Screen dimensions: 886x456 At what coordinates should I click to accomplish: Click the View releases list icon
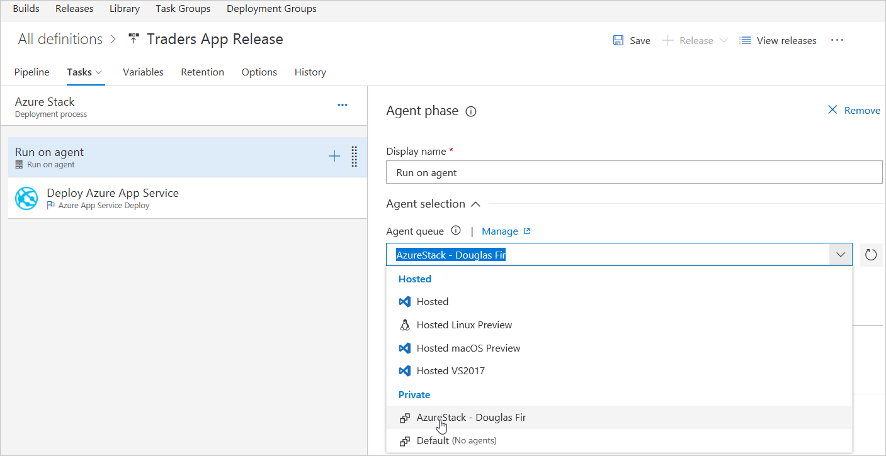(x=745, y=40)
